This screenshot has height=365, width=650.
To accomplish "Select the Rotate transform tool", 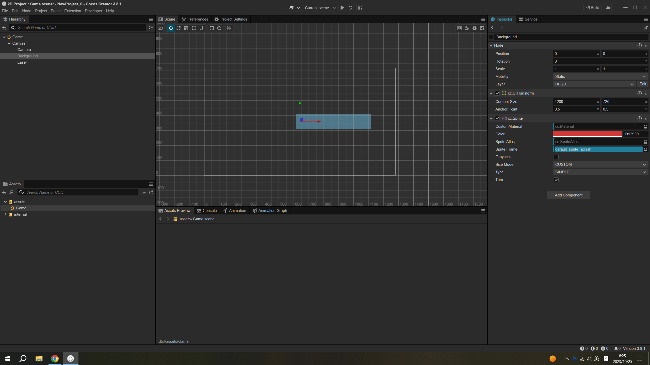I will tap(178, 28).
